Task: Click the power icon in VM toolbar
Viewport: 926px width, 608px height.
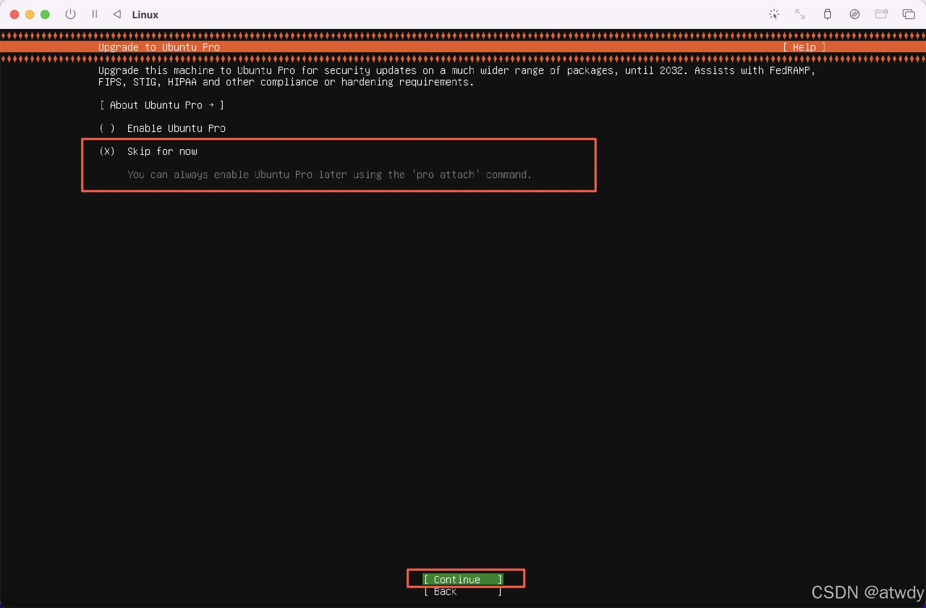Action: click(71, 14)
